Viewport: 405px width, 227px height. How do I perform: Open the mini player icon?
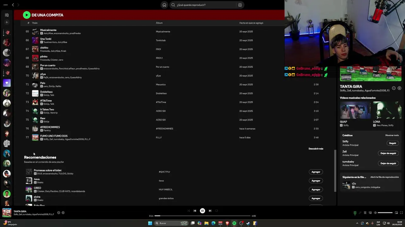coord(396,212)
